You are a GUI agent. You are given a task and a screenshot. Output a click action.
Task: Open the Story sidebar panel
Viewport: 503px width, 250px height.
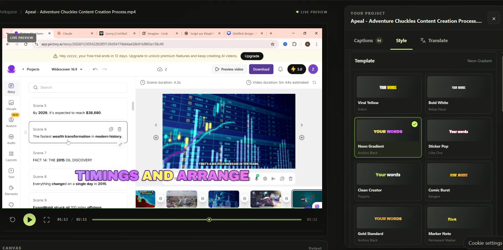click(11, 88)
